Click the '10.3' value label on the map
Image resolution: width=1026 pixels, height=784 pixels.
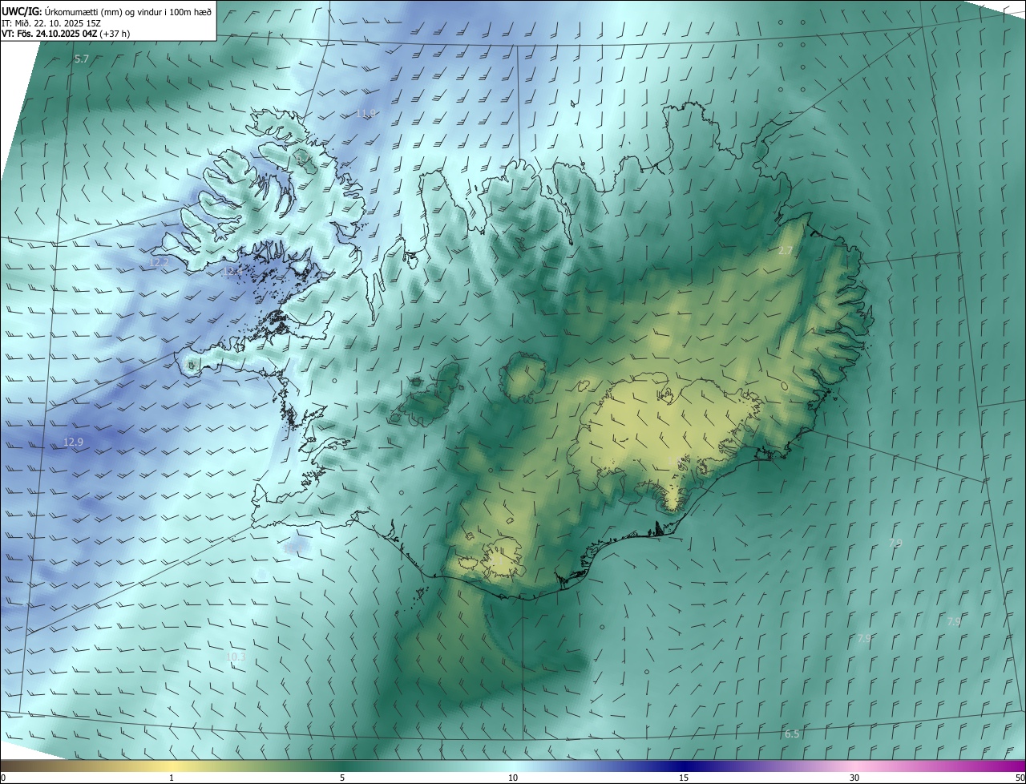(x=236, y=657)
